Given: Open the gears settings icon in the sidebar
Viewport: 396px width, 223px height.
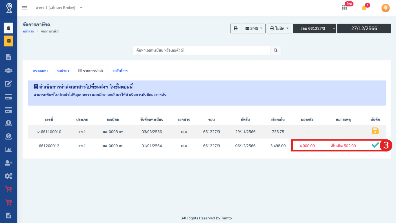Looking at the screenshot, I should [9, 176].
